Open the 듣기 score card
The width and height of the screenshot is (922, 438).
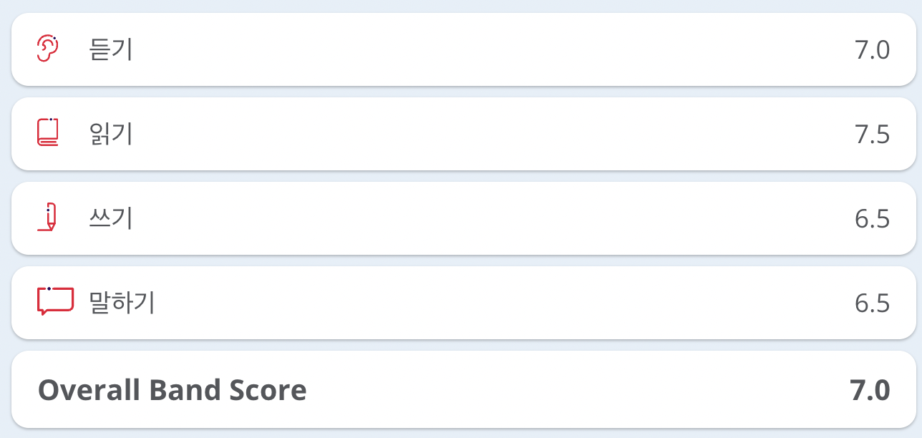[464, 49]
